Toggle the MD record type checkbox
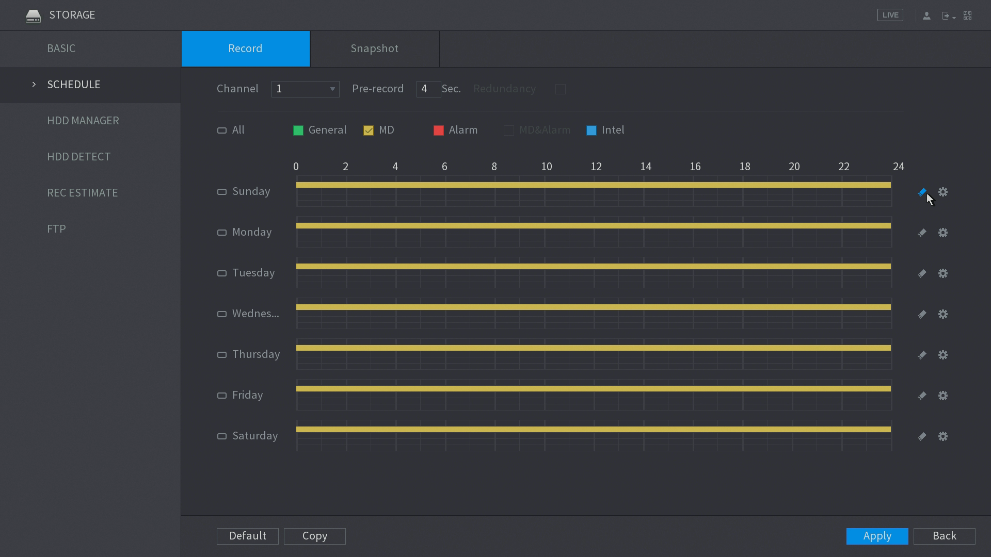 pyautogui.click(x=369, y=130)
